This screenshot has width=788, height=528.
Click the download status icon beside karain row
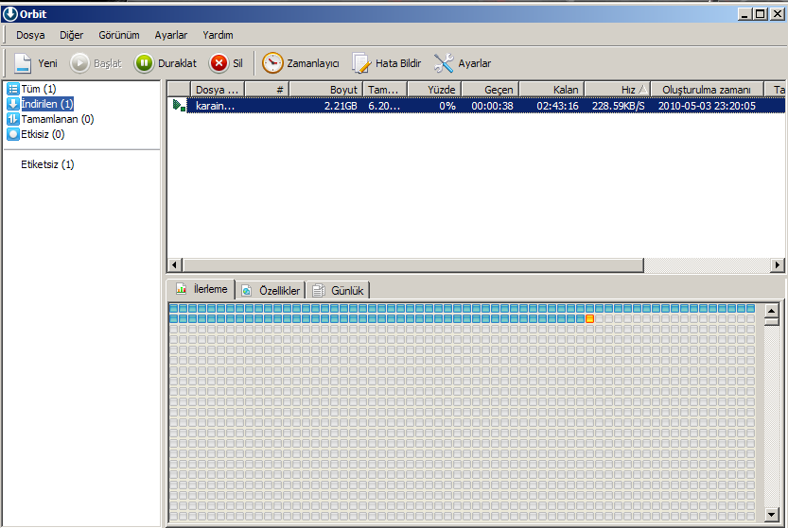tap(179, 106)
